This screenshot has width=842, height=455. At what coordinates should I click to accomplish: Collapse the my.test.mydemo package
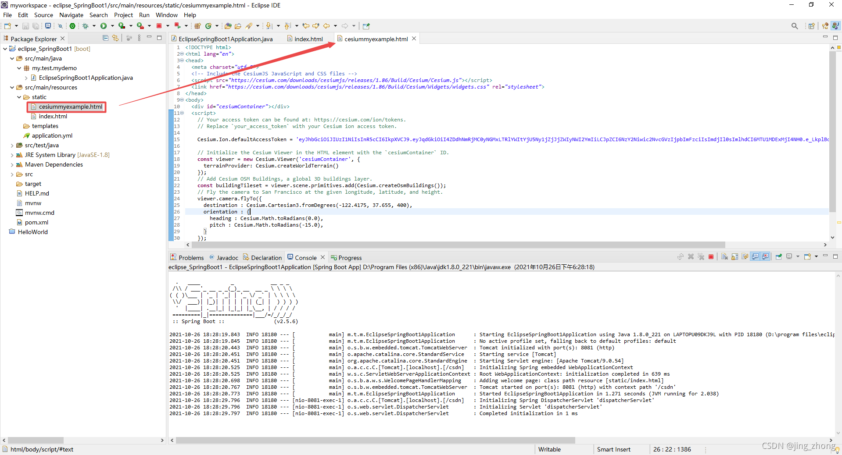(19, 68)
